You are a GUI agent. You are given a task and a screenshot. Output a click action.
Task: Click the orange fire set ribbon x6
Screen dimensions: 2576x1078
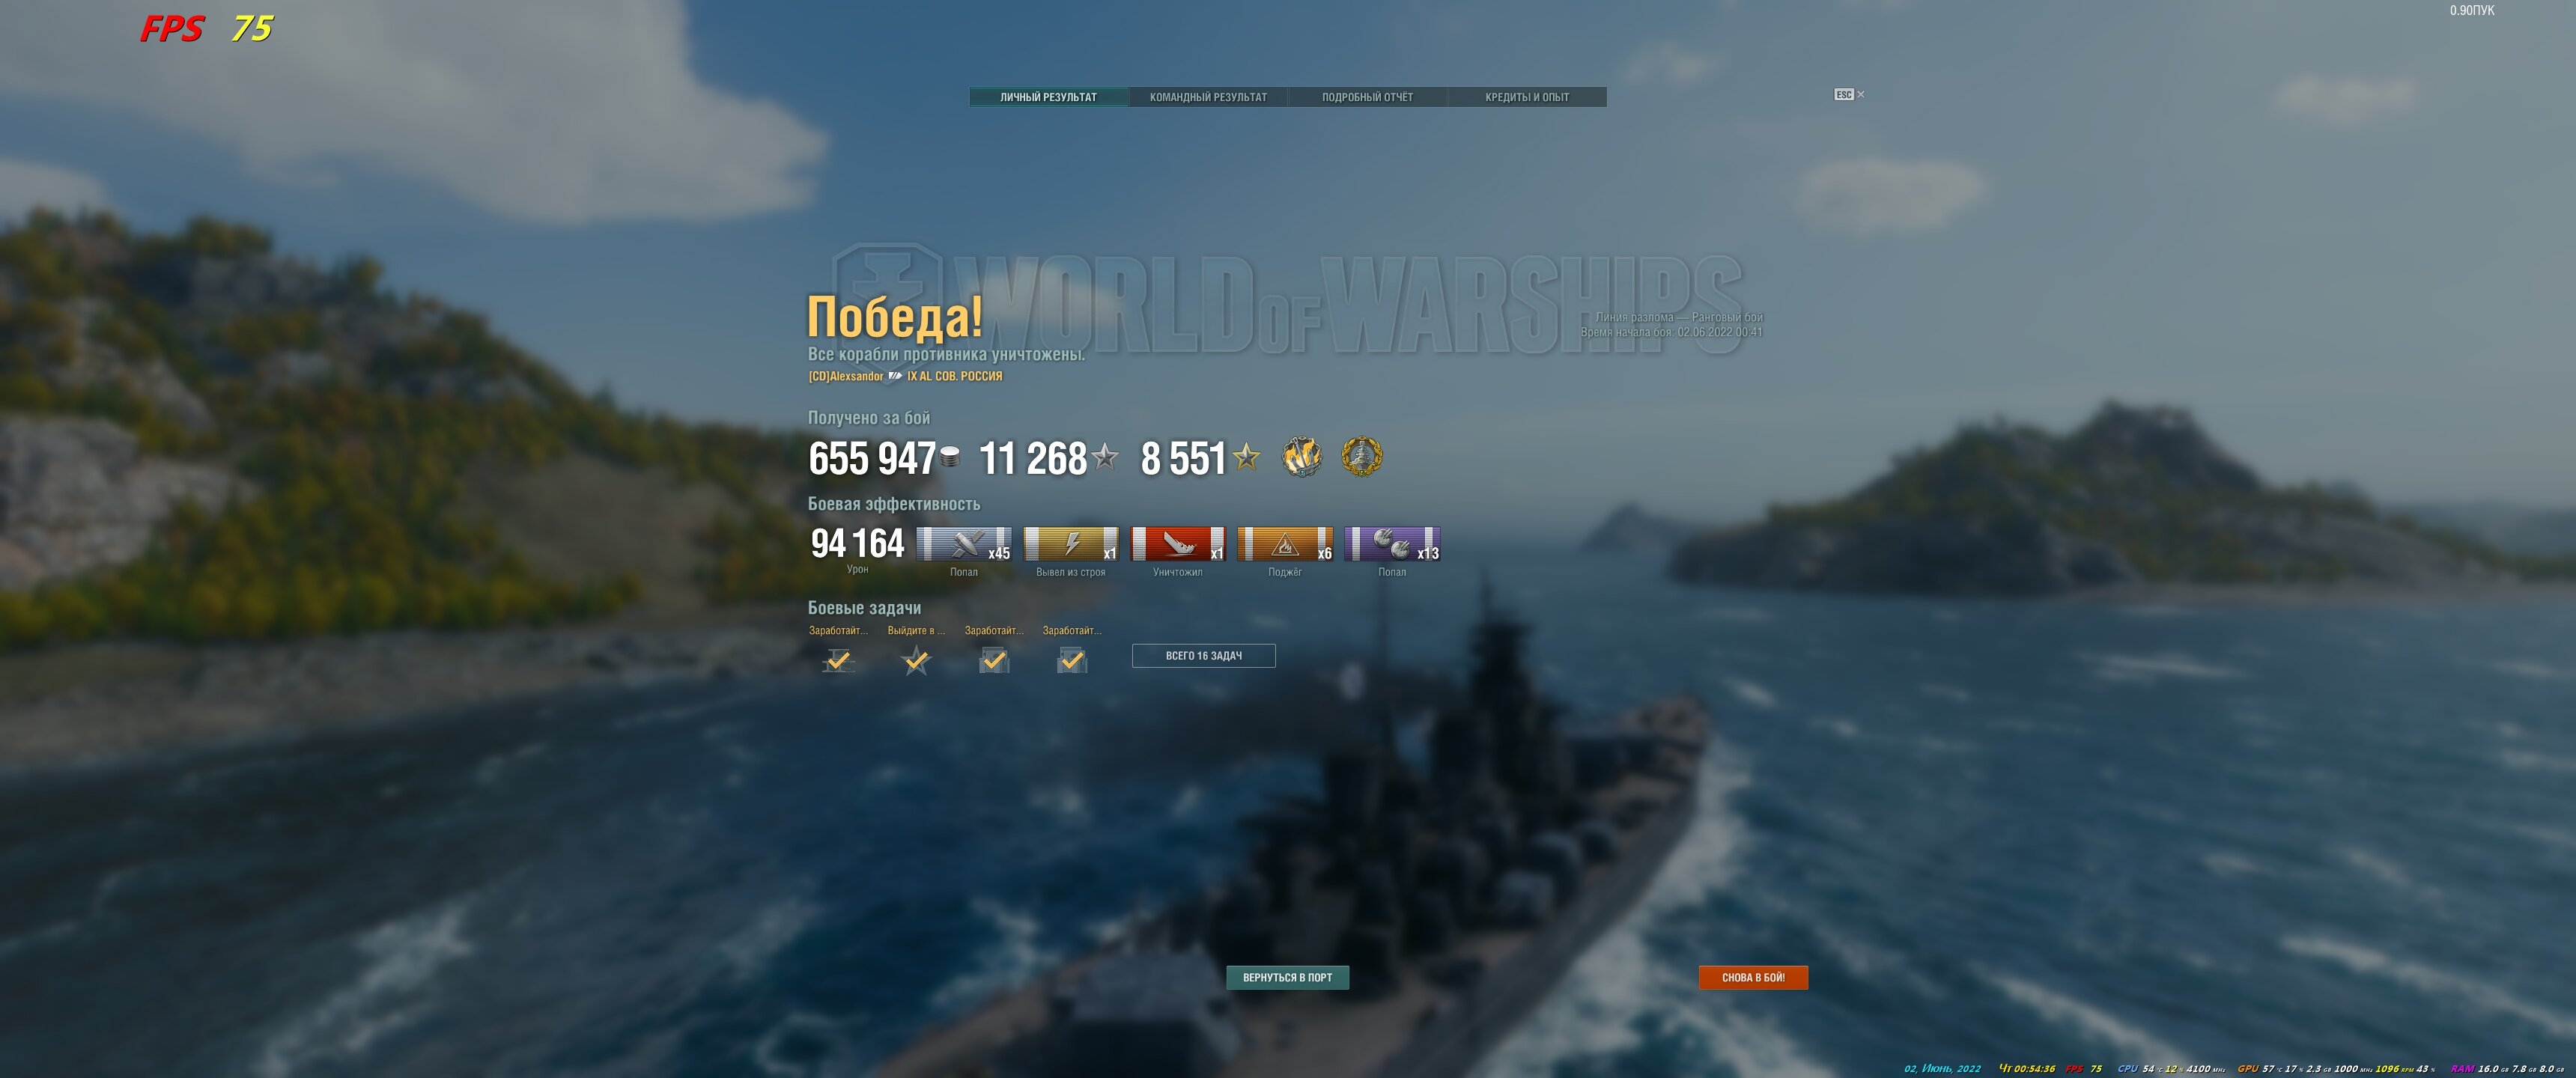[x=1285, y=544]
